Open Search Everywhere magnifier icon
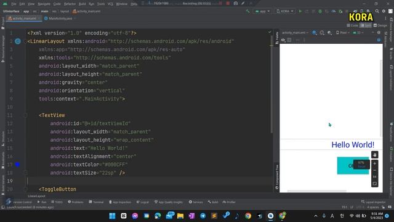The width and height of the screenshot is (394, 222). pos(377,11)
